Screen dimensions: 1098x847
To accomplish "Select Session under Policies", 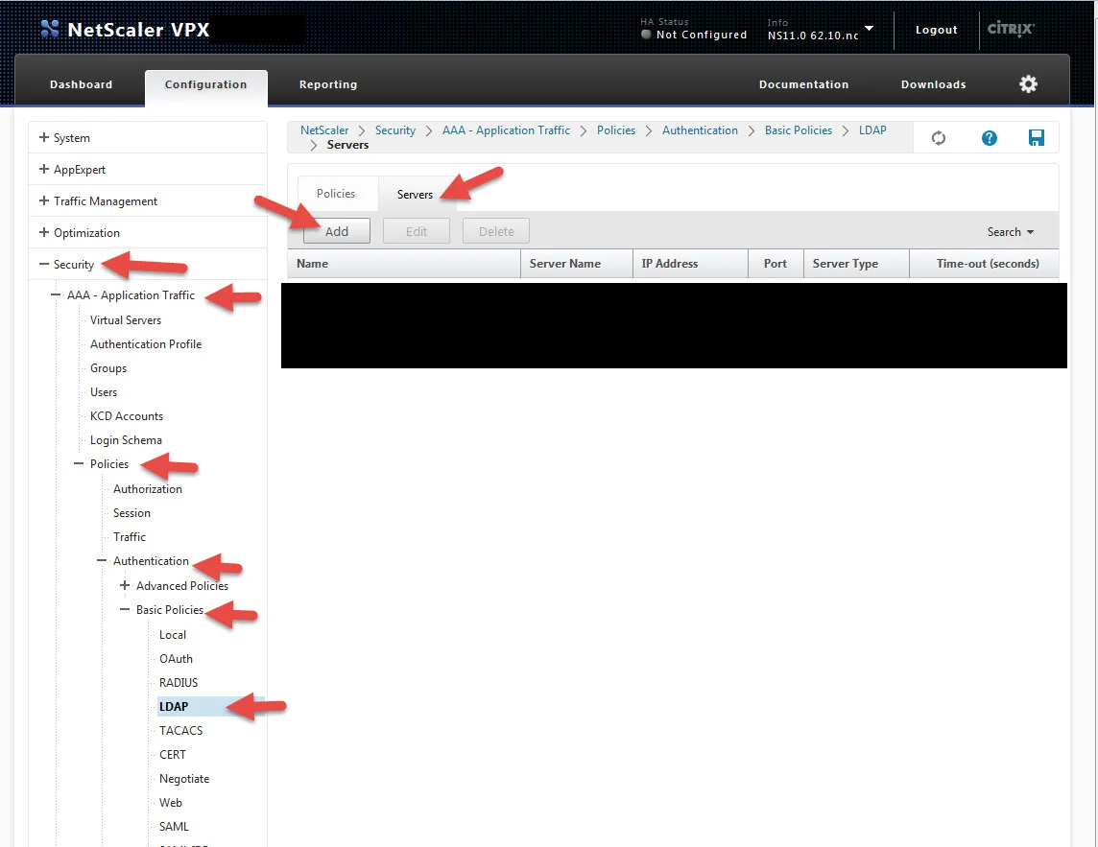I will pos(131,512).
